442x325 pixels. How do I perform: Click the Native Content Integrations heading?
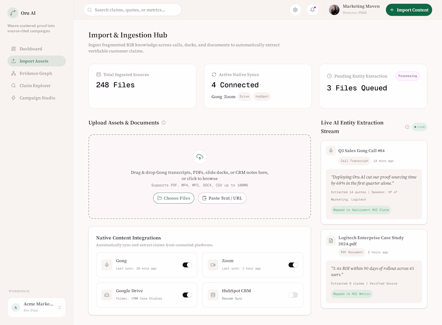[x=129, y=238]
